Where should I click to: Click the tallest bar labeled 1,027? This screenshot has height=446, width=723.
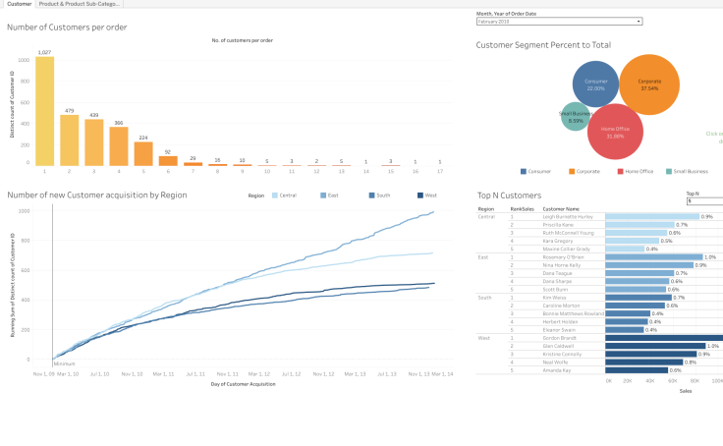[x=44, y=110]
